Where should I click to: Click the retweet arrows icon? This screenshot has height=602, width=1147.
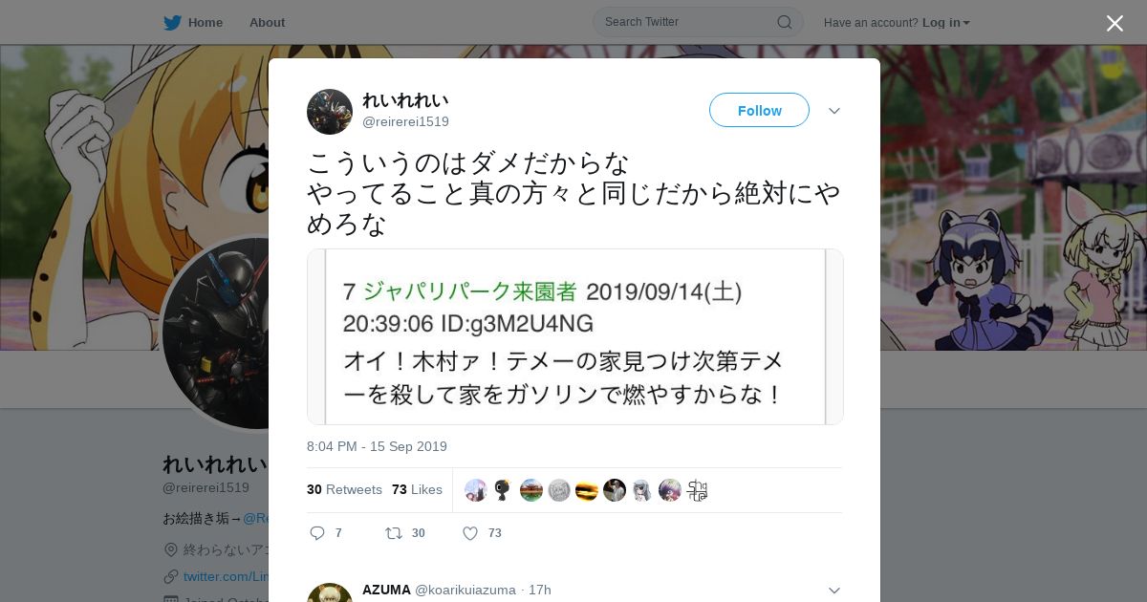click(x=393, y=533)
